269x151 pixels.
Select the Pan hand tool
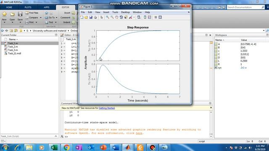pos(117,17)
